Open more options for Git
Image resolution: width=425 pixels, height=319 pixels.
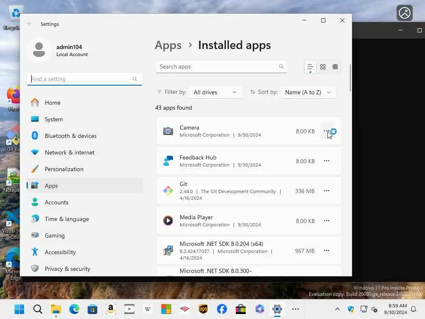point(326,191)
